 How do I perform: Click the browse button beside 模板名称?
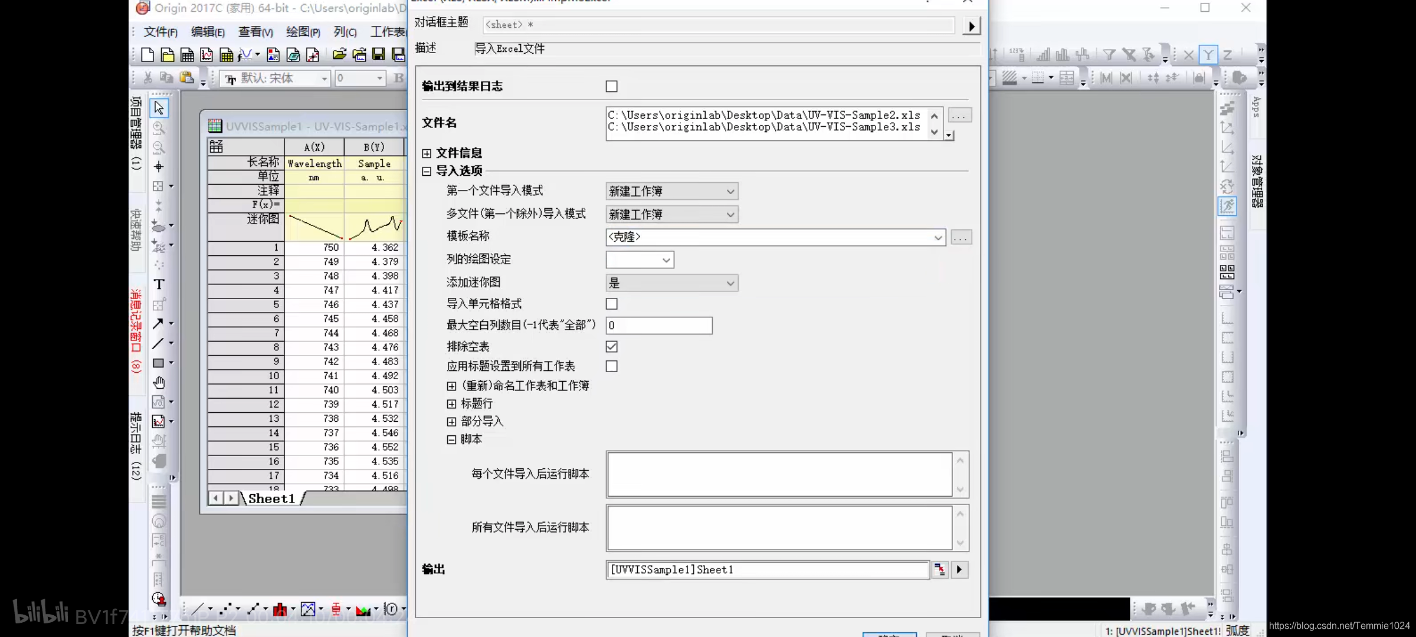(961, 238)
